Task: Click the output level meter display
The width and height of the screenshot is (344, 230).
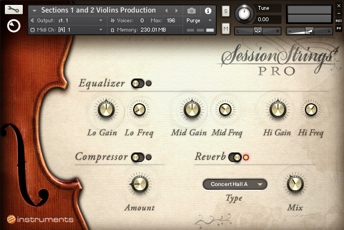Action: click(309, 14)
